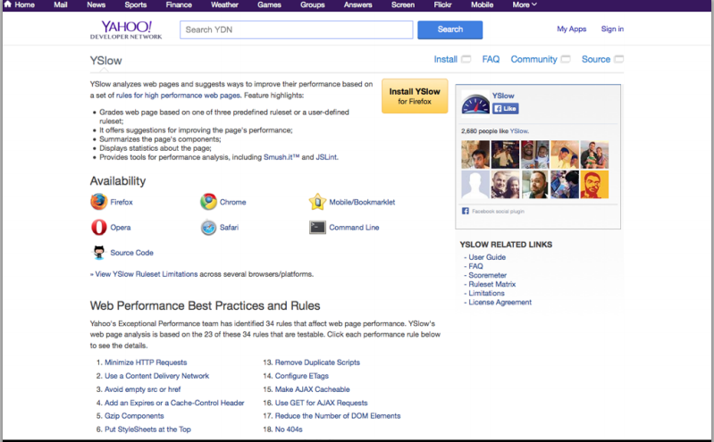This screenshot has height=442, width=714.
Task: Open Ruleset Matrix in related links
Action: pos(491,284)
